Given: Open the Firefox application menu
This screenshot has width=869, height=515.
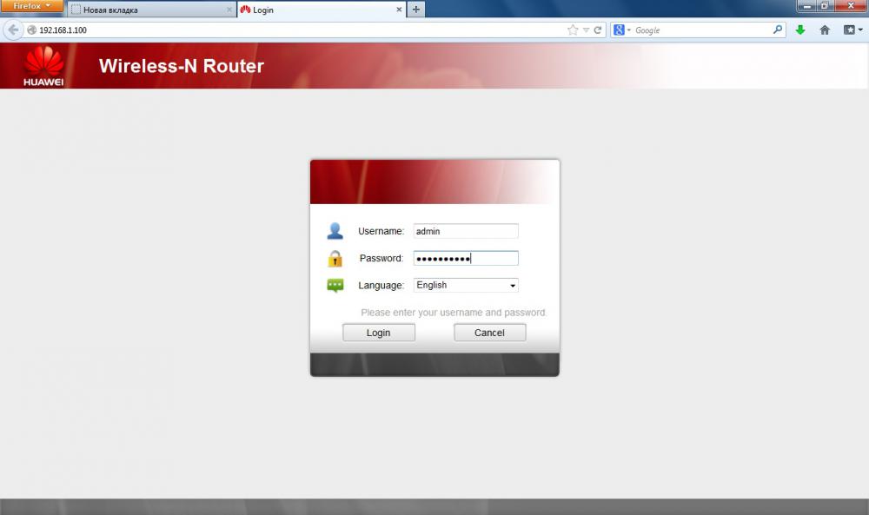Looking at the screenshot, I should (x=31, y=6).
